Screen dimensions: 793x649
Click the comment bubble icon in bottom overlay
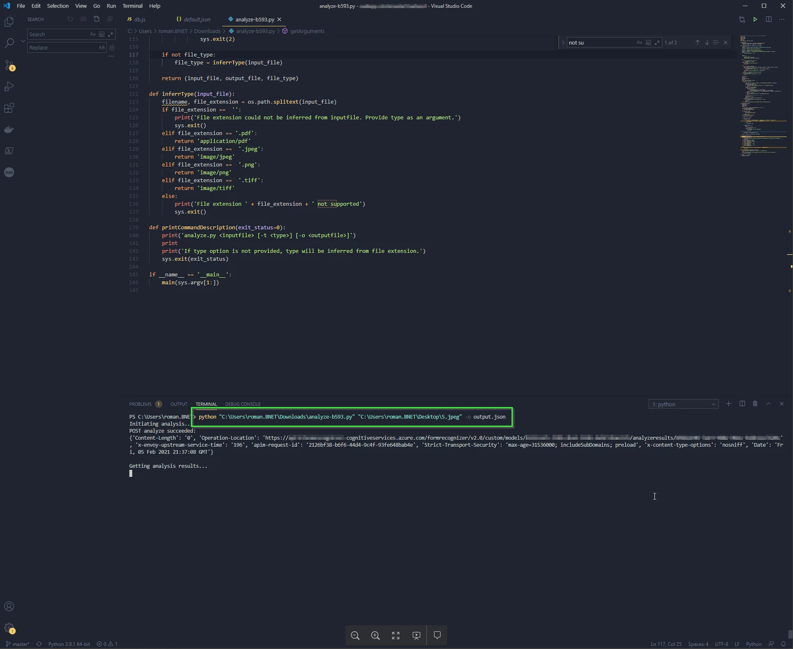[x=438, y=635]
